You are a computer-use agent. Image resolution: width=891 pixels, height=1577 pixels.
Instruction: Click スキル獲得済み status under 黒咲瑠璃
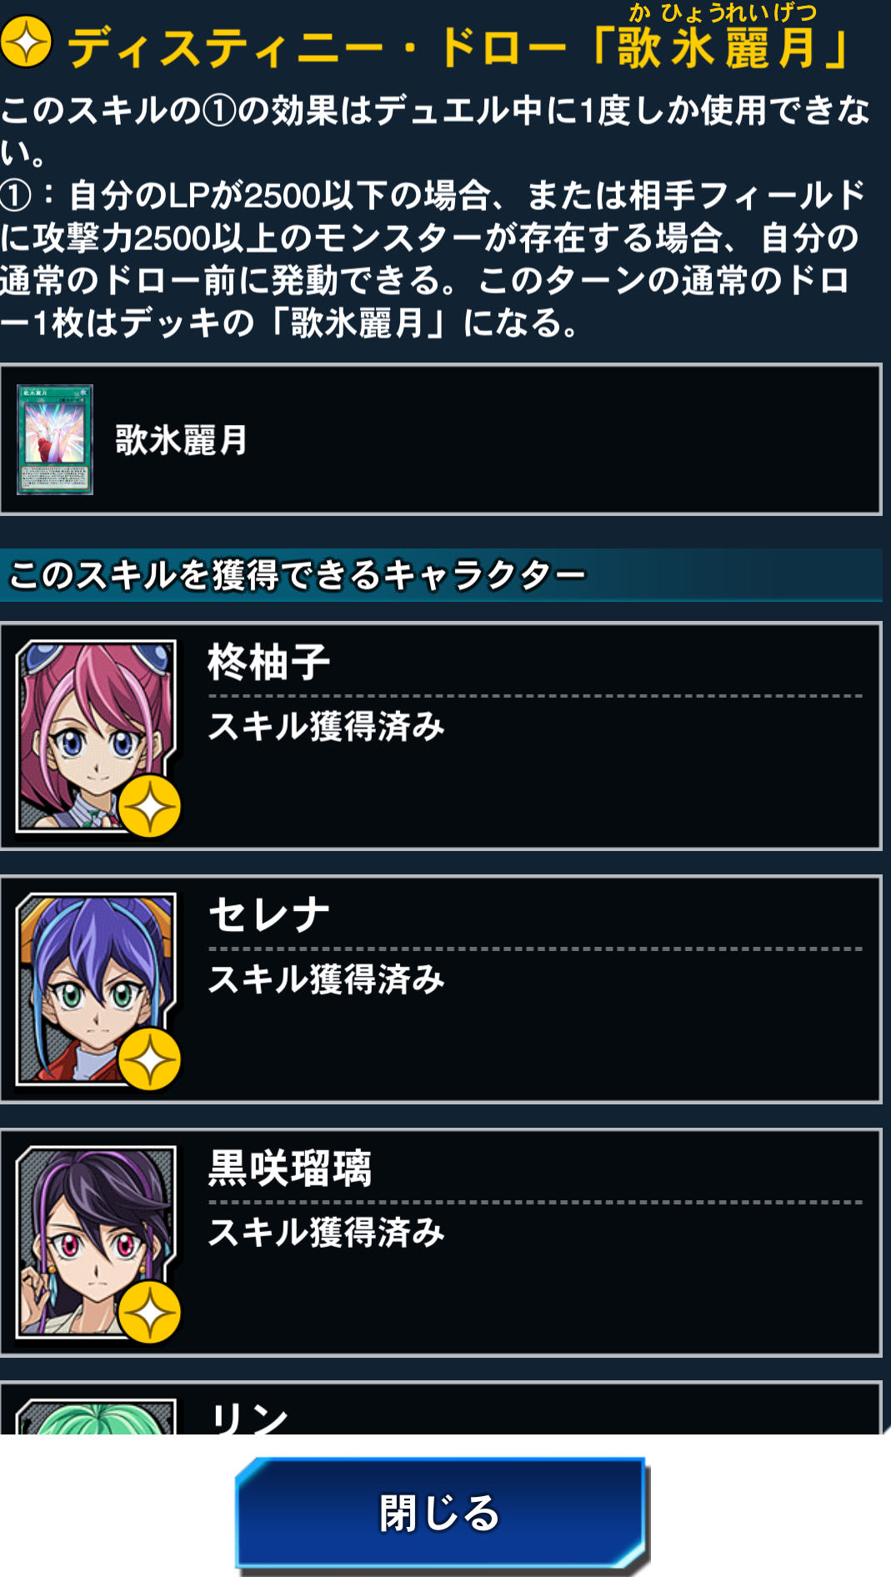click(x=326, y=1233)
